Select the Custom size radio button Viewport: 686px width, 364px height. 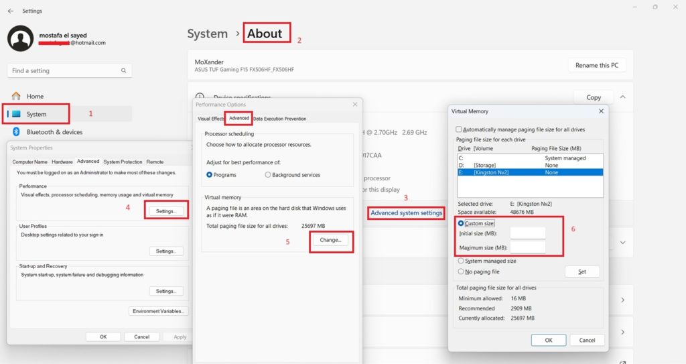click(x=461, y=223)
